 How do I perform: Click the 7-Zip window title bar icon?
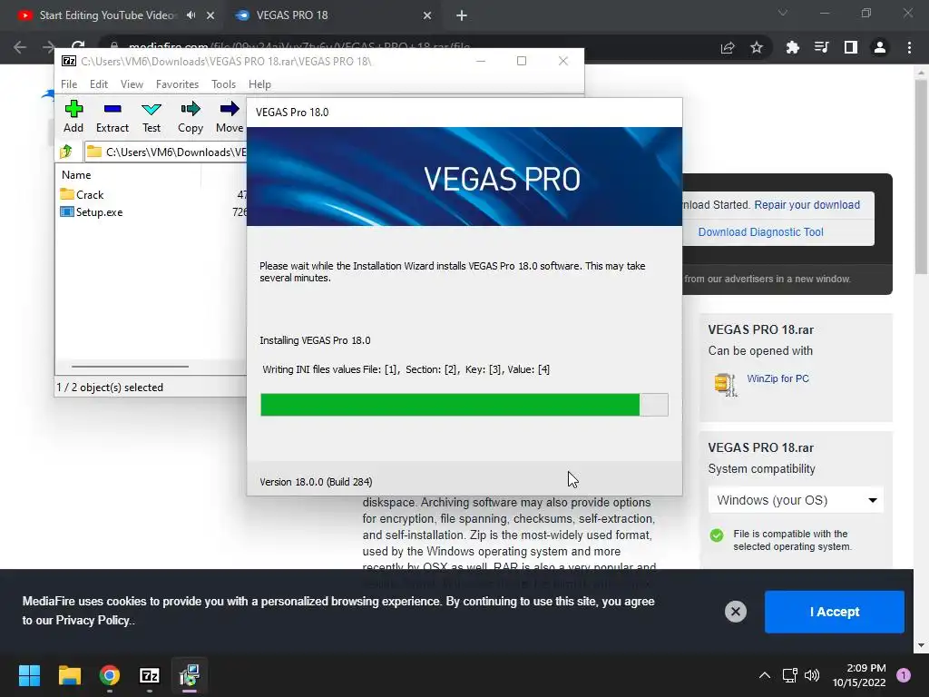(x=69, y=61)
